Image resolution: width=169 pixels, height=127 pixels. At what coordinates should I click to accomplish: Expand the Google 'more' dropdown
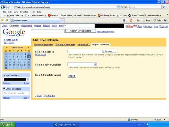click(62, 26)
